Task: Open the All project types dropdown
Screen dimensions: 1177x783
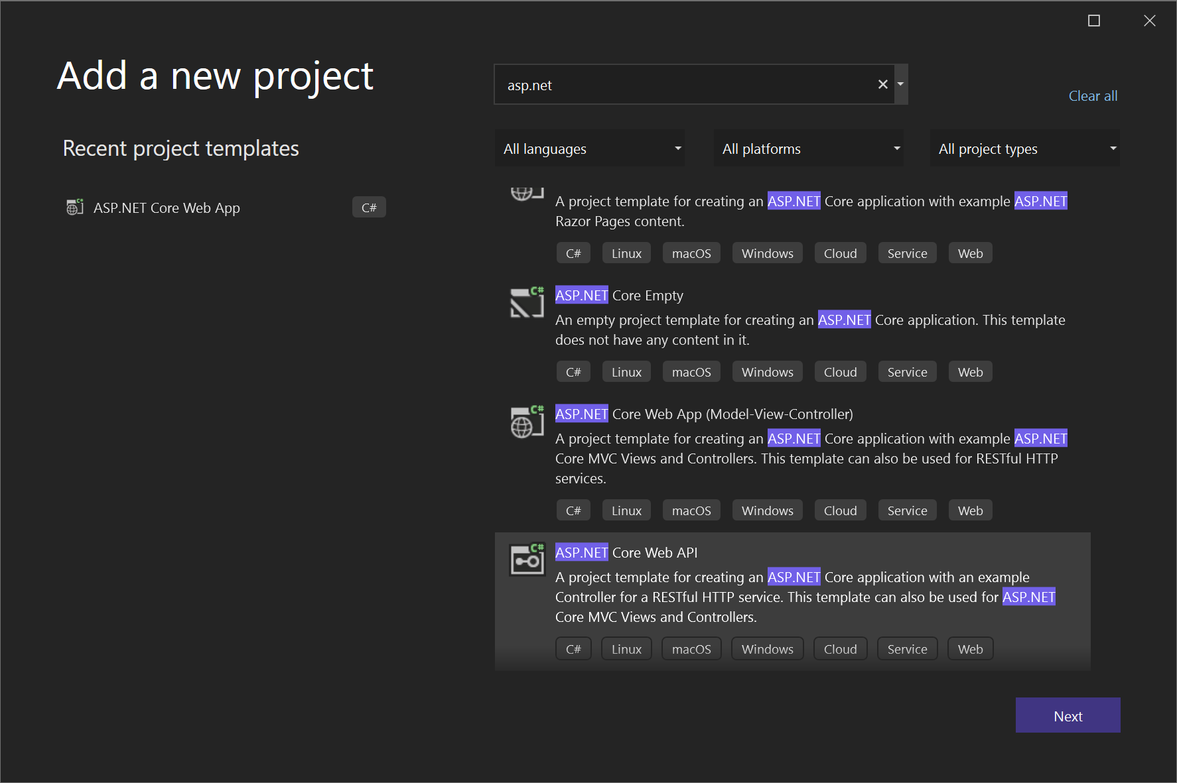Action: tap(1025, 149)
